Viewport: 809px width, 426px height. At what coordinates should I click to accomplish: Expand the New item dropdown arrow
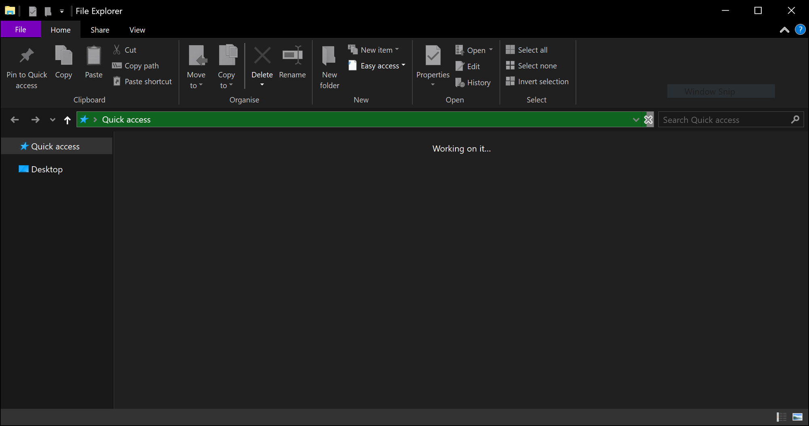397,49
